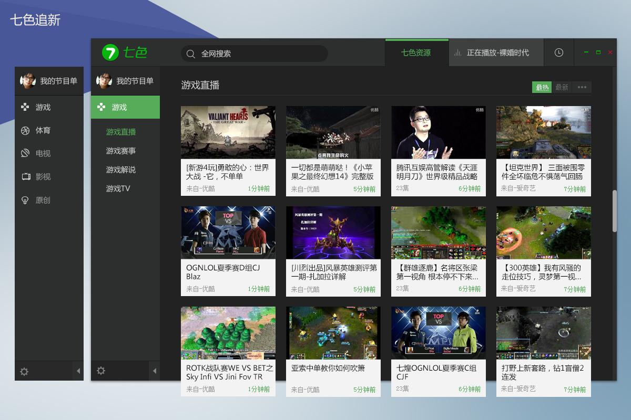631x420 pixels.
Task: Sort by 最热
Action: 542,87
